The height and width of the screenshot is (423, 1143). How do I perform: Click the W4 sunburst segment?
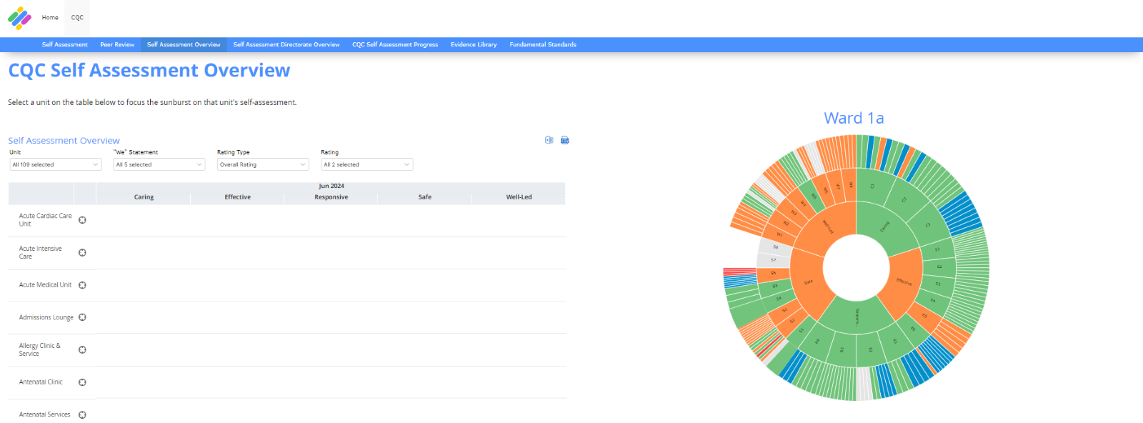(802, 204)
